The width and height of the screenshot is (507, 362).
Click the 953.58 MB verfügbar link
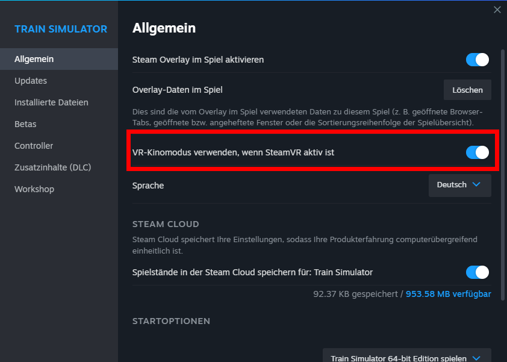coord(448,294)
